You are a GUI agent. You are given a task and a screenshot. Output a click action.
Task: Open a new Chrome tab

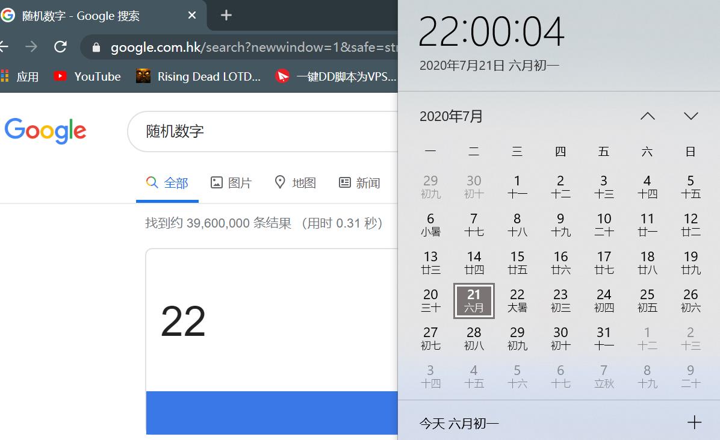click(226, 15)
